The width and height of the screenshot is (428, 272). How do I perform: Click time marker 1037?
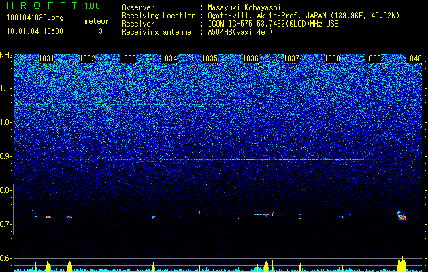[291, 58]
